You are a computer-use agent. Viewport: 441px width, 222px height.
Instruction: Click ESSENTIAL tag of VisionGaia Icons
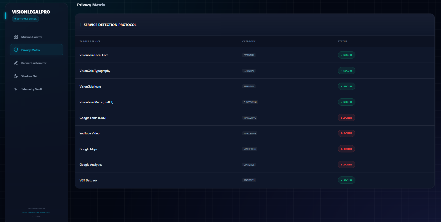point(249,86)
